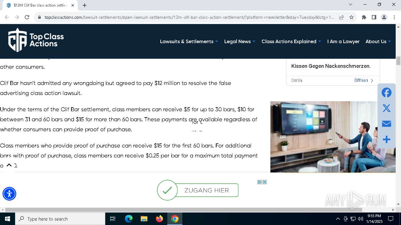The image size is (401, 225).
Task: Open Task View on taskbar
Action: 113,219
